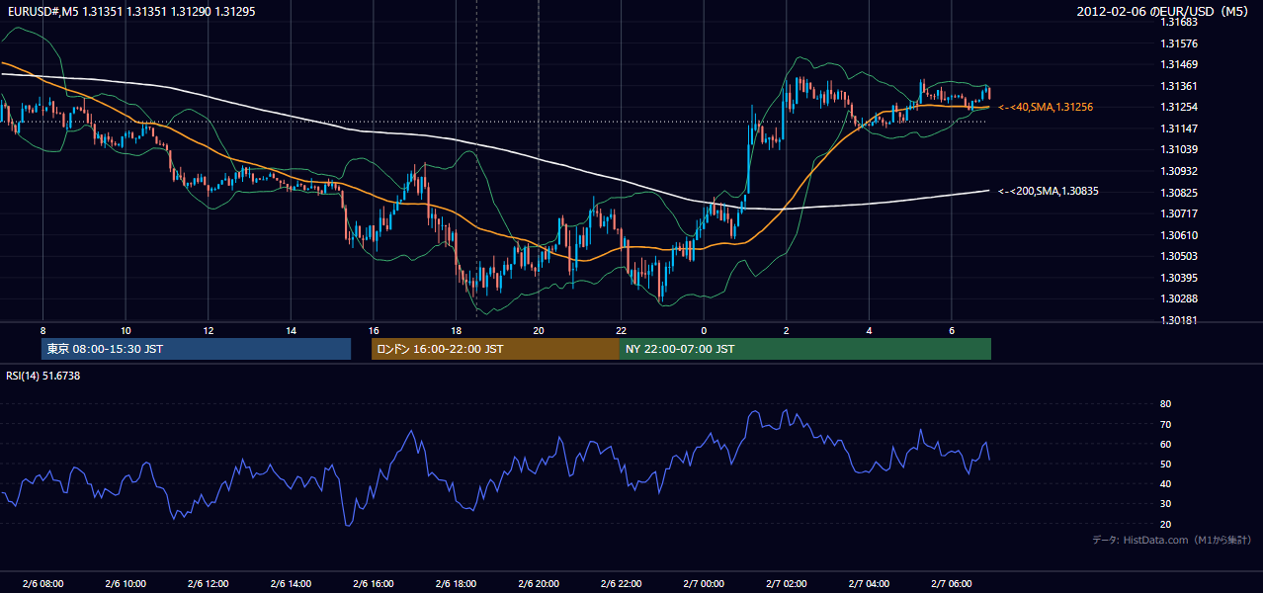Click hour marker 12 under price chart
Viewport: 1263px width, 593px height.
pos(209,330)
